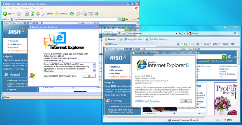Open the Suggested Sites dropdown in the IE8 favorites bar
The height and width of the screenshot is (125, 242).
(143, 39)
